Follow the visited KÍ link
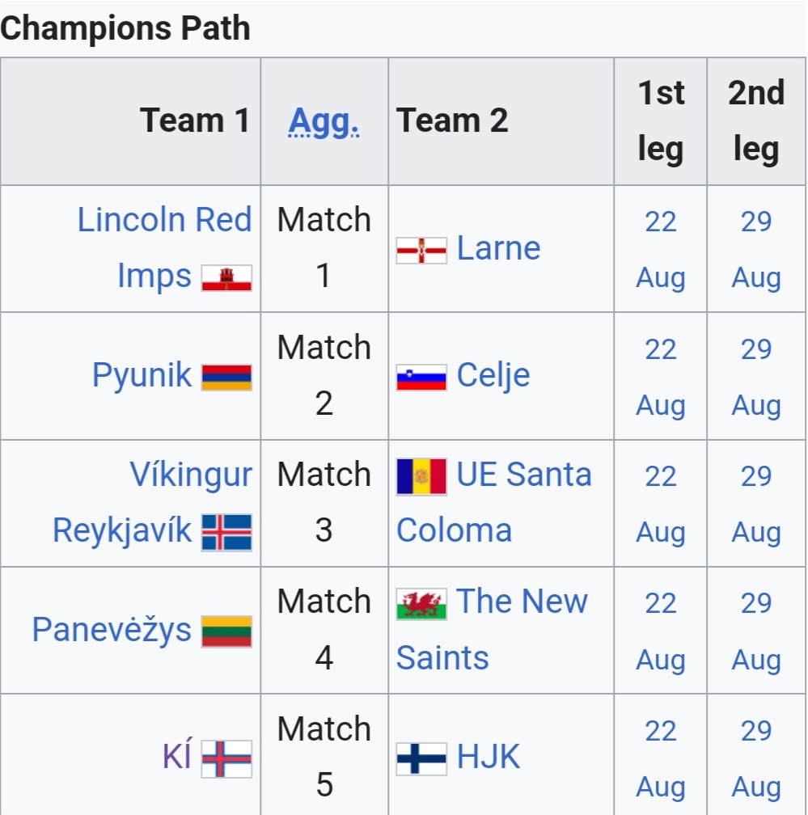 [177, 756]
